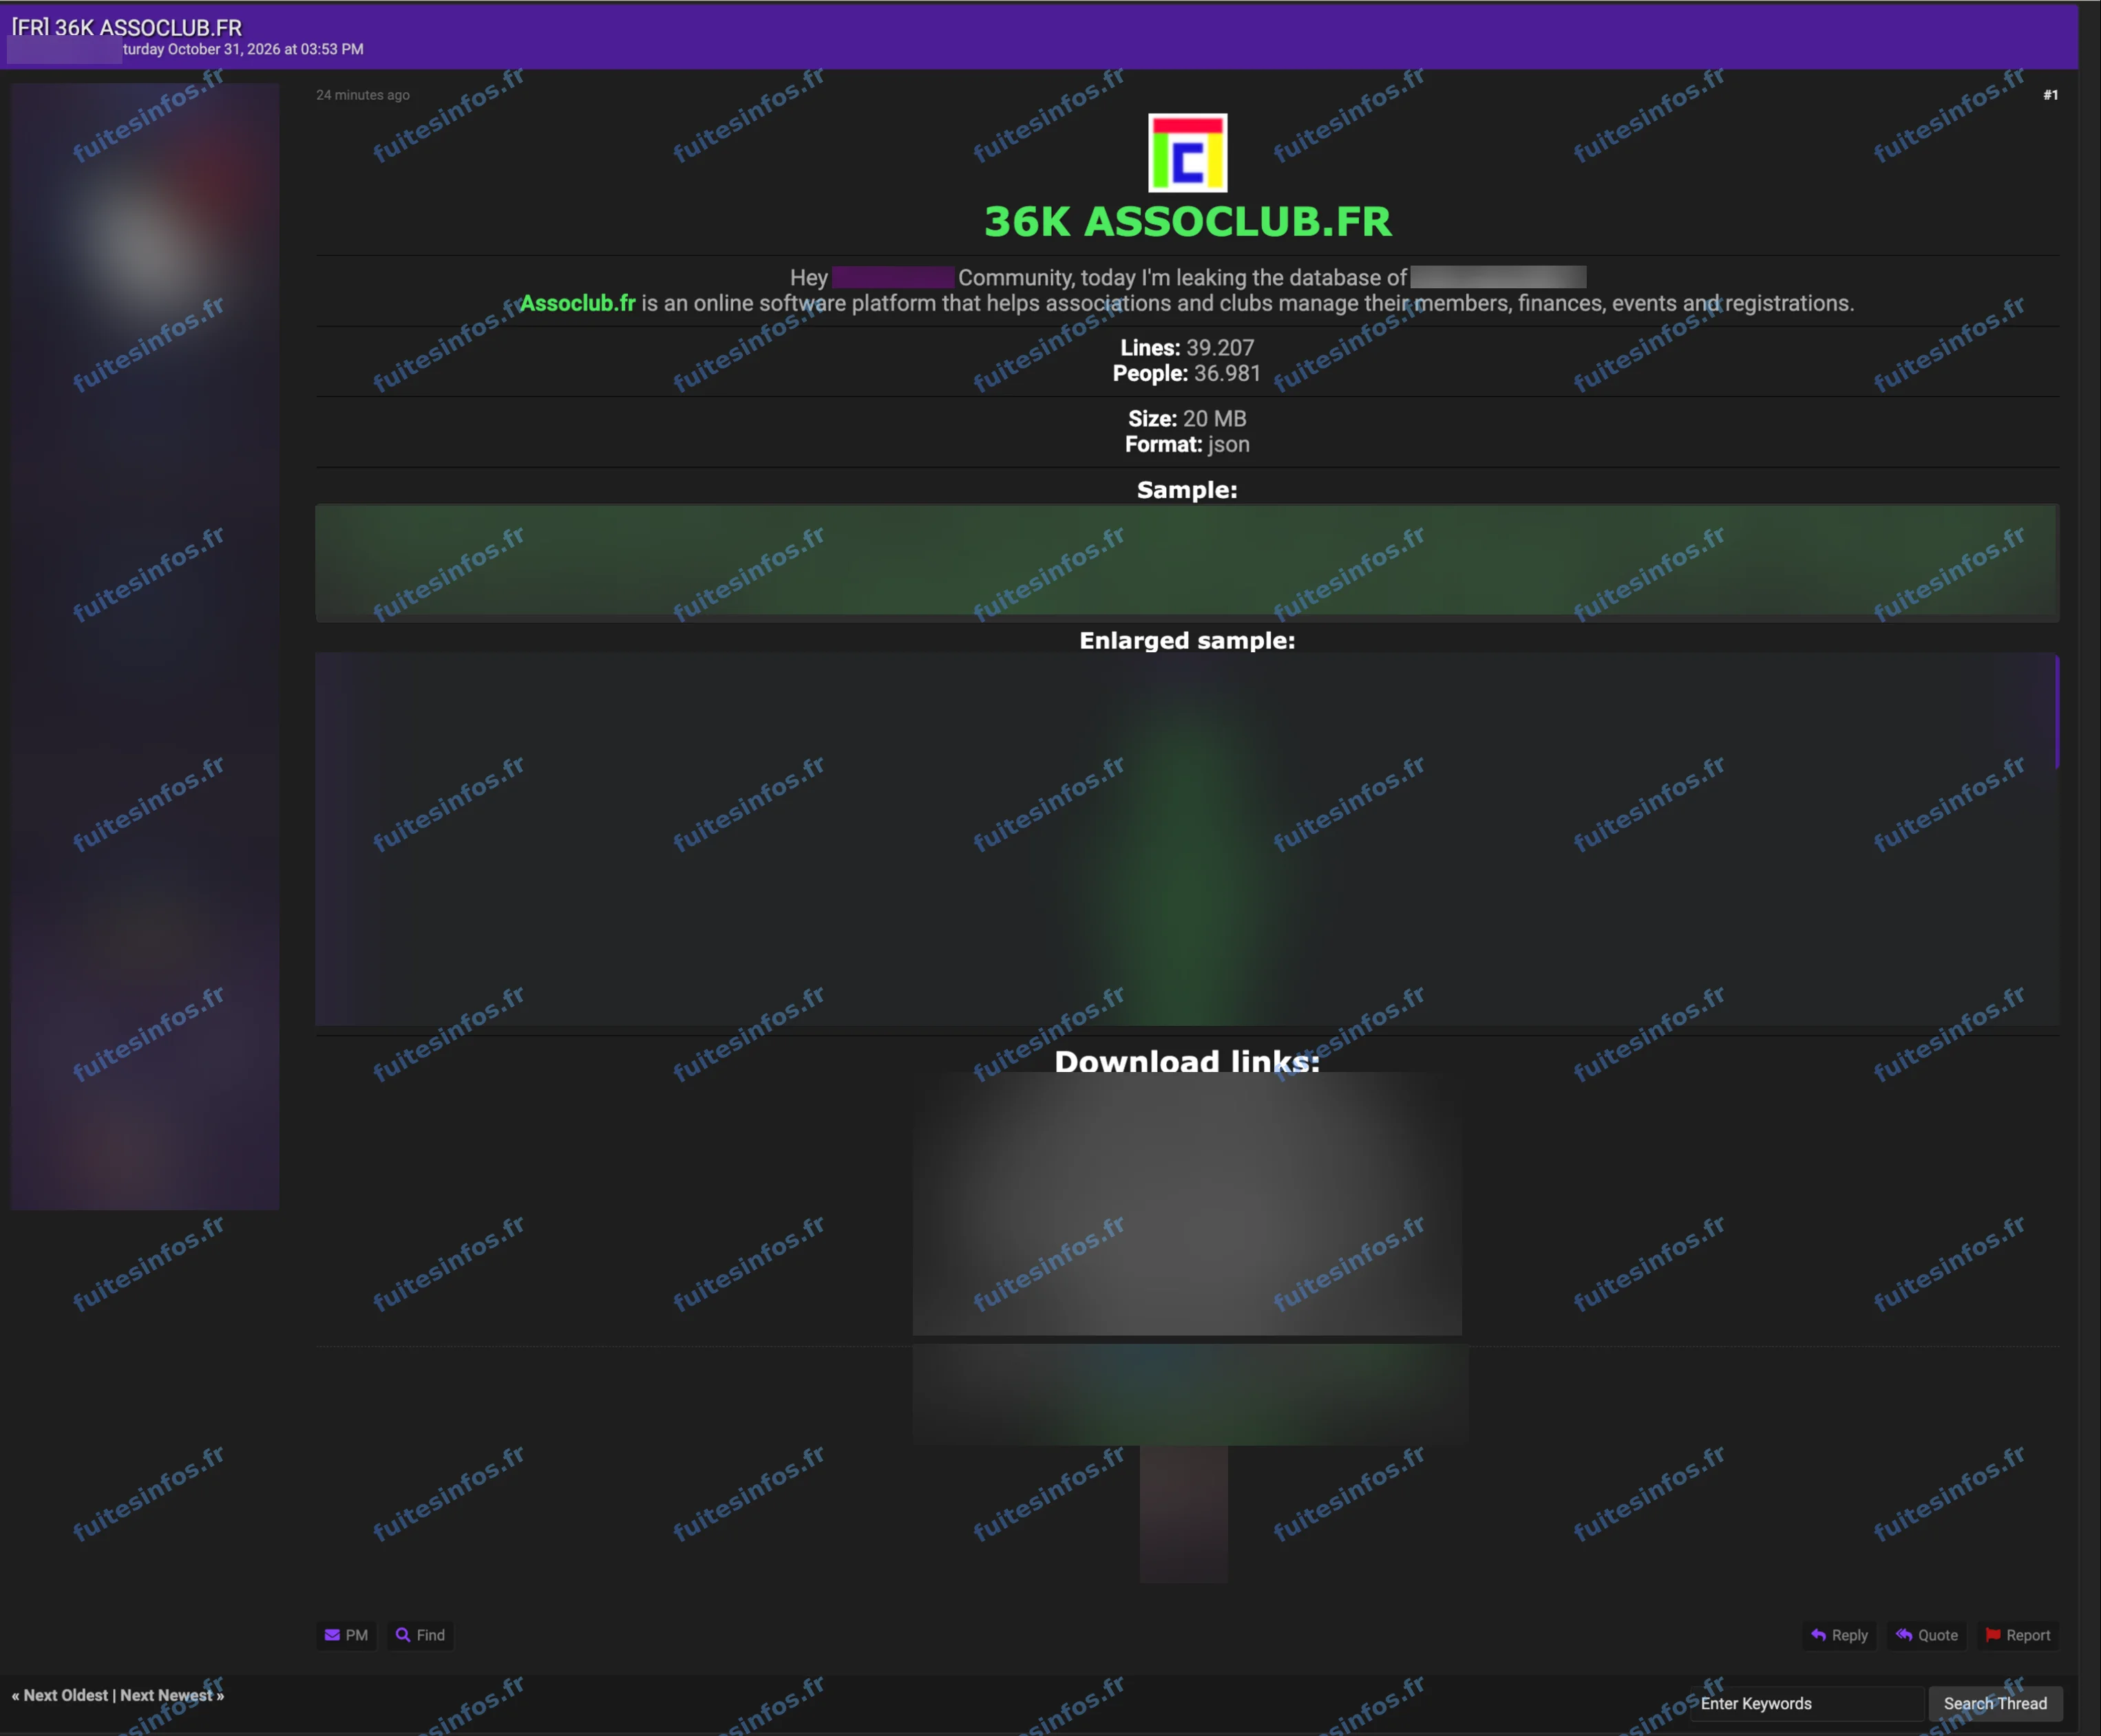Click the blurred download links box

pos(1187,1204)
